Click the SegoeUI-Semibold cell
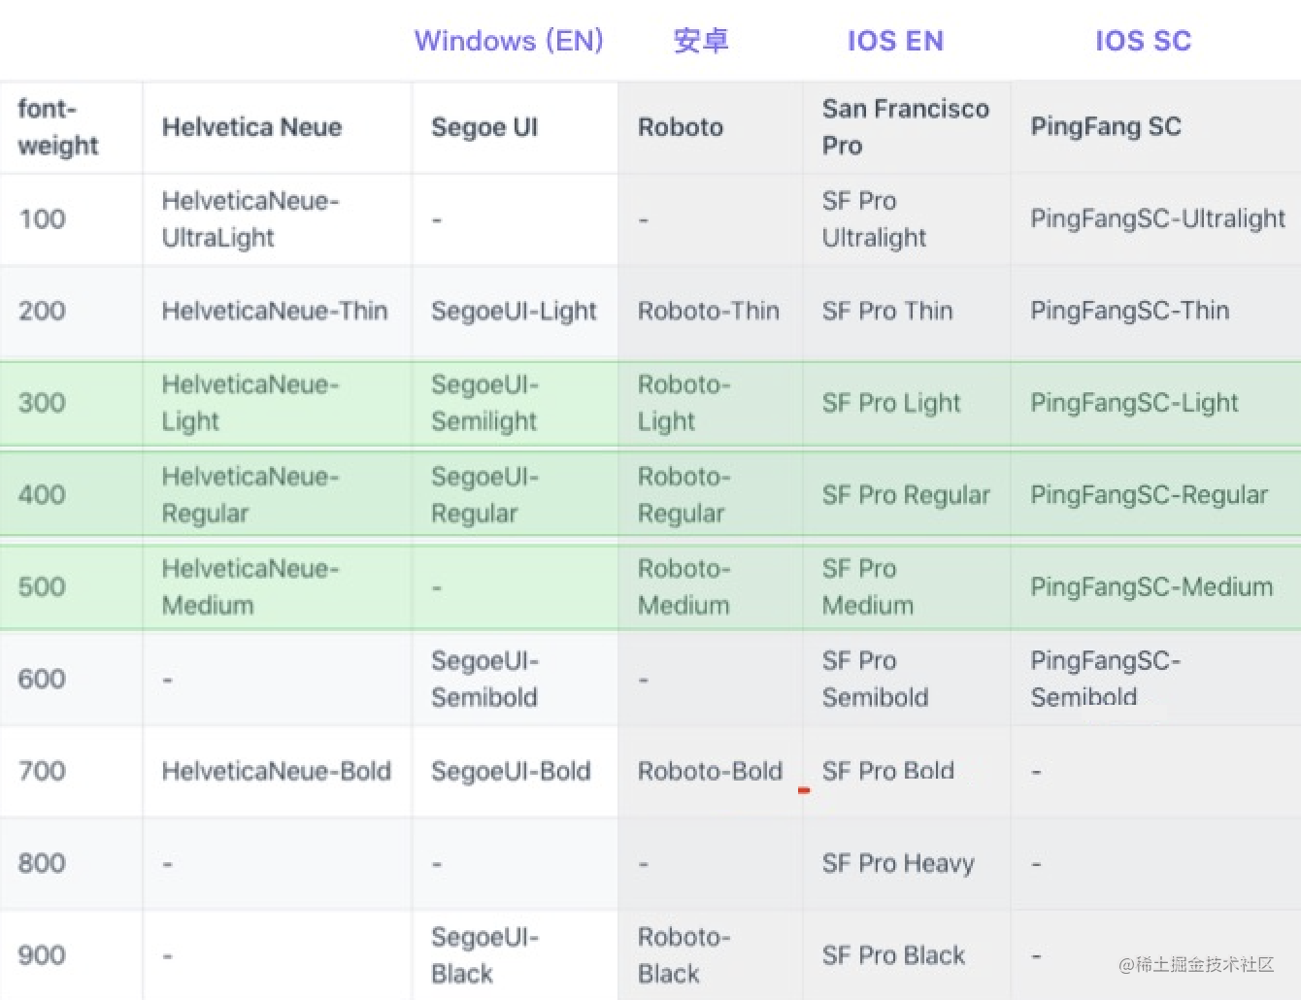Viewport: 1301px width, 1000px height. [515, 680]
